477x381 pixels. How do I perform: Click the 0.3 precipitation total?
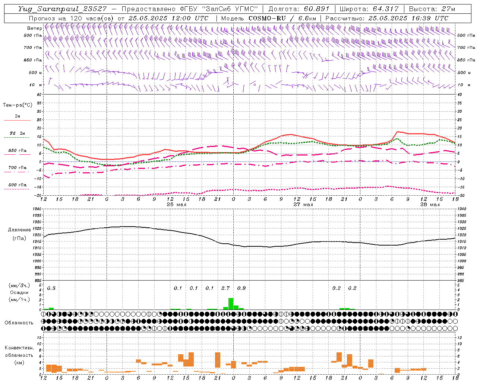click(51, 288)
